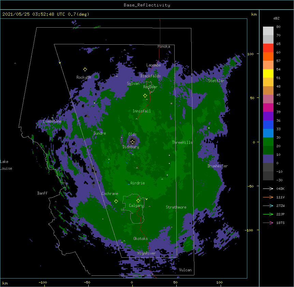Click the yellow diamond marker near RockyMH
The image size is (294, 287).
click(85, 70)
